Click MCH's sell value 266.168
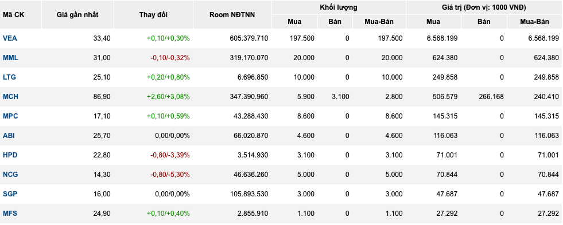Screen dimensions: 563x225 [x=491, y=97]
